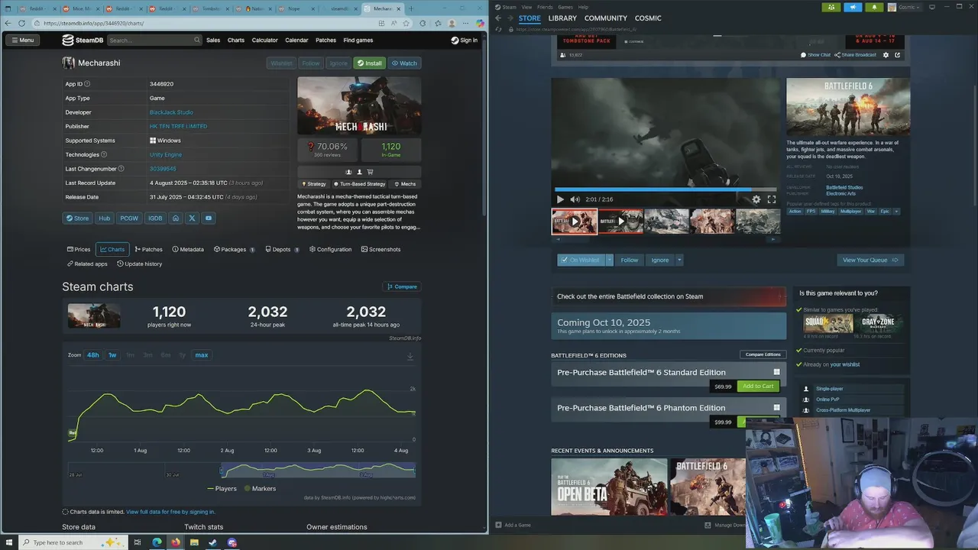Open Calendar in SteamDB navigation
This screenshot has height=550, width=978.
click(296, 40)
